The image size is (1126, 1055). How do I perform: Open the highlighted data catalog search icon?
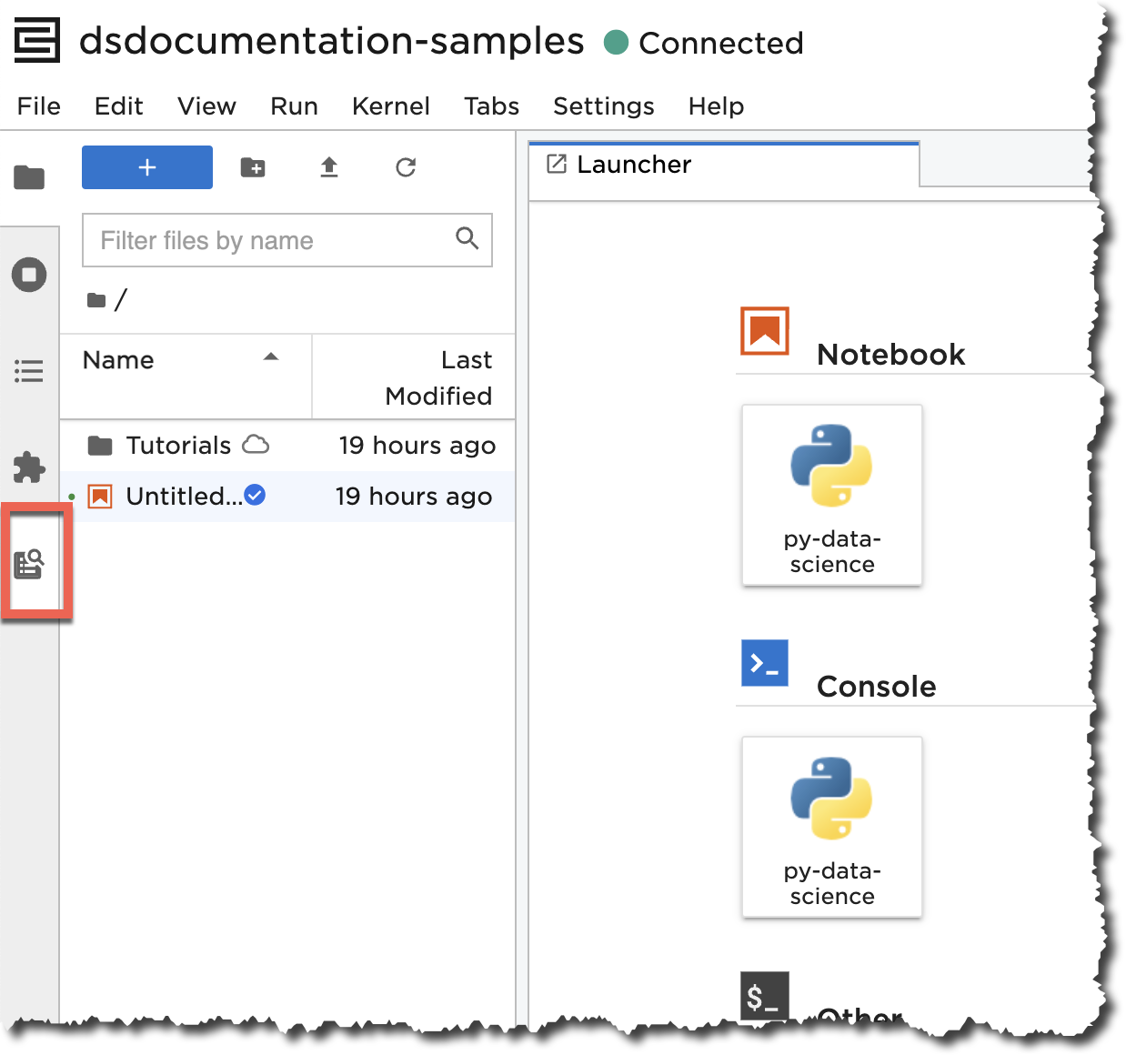pos(30,564)
